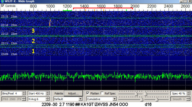Click the upper-left waterfall gain slider handle
Viewport: 192px width, 107px height.
coord(136,94)
